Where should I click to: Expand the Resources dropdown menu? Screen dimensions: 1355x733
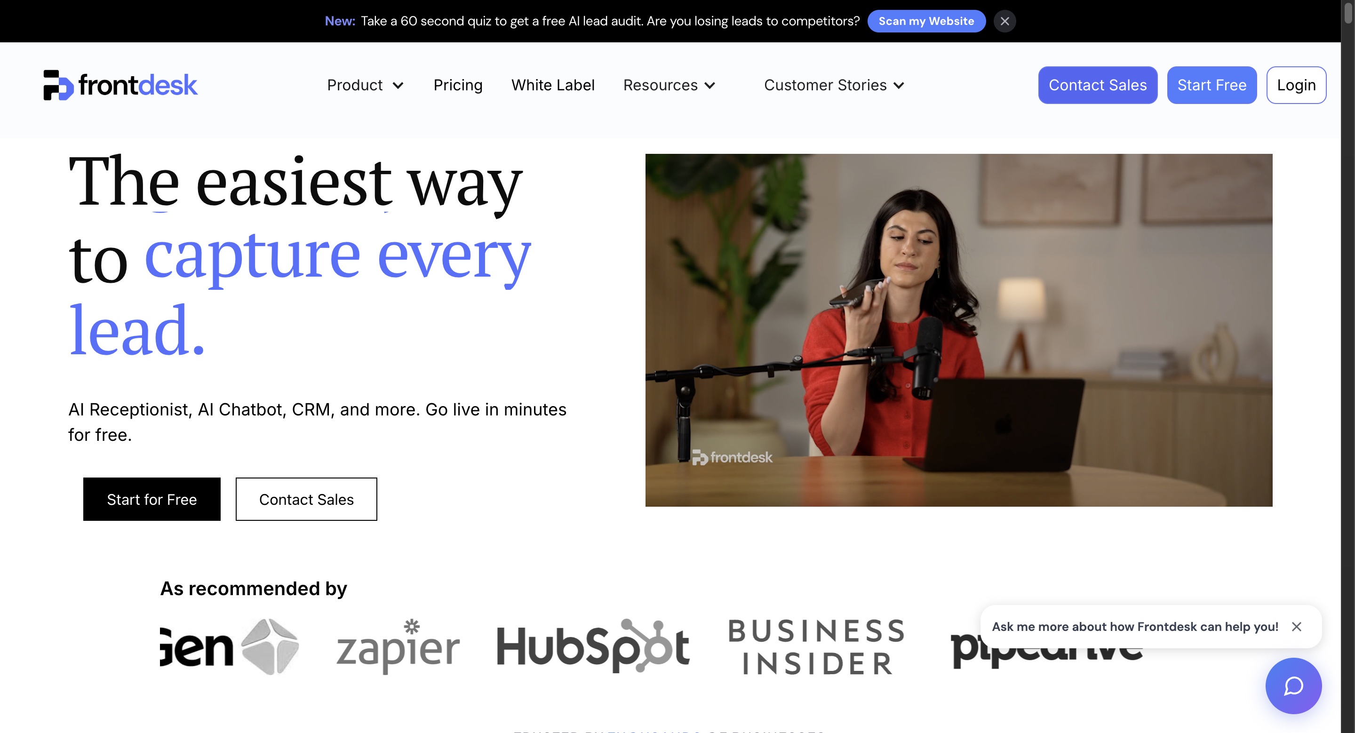point(669,85)
